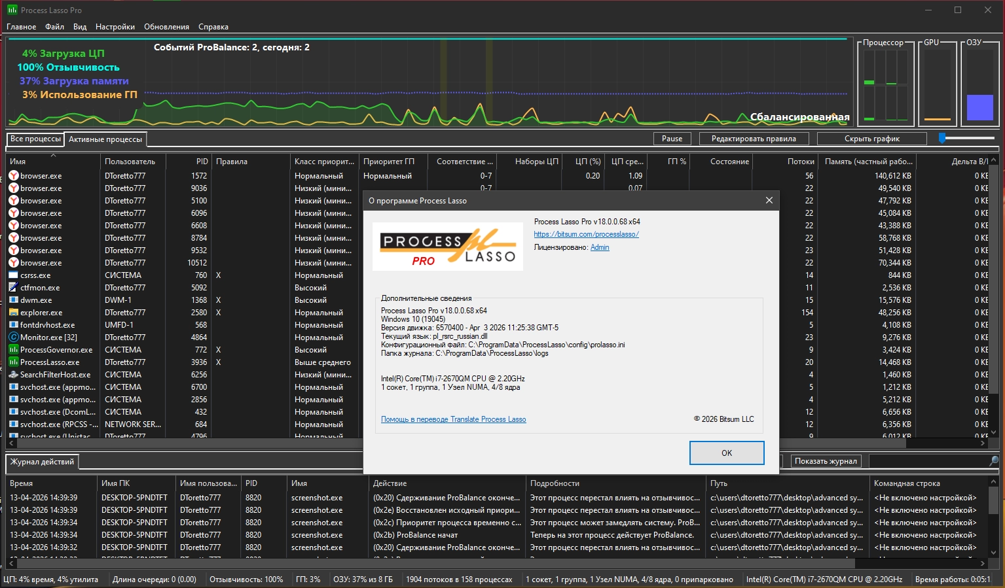Sort process list by Имя column header
This screenshot has width=1005, height=588.
(18, 162)
